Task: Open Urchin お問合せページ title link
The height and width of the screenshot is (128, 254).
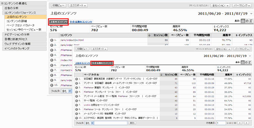Action: point(101,105)
